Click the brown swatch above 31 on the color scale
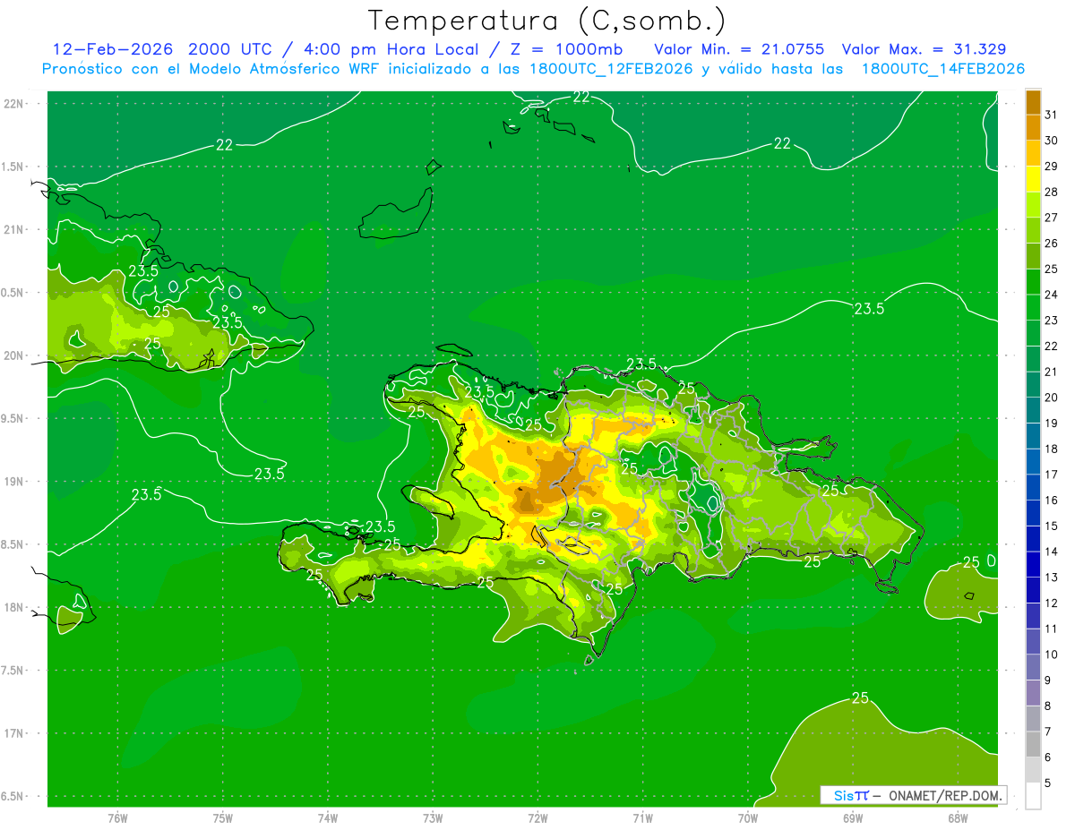 pos(1033,102)
